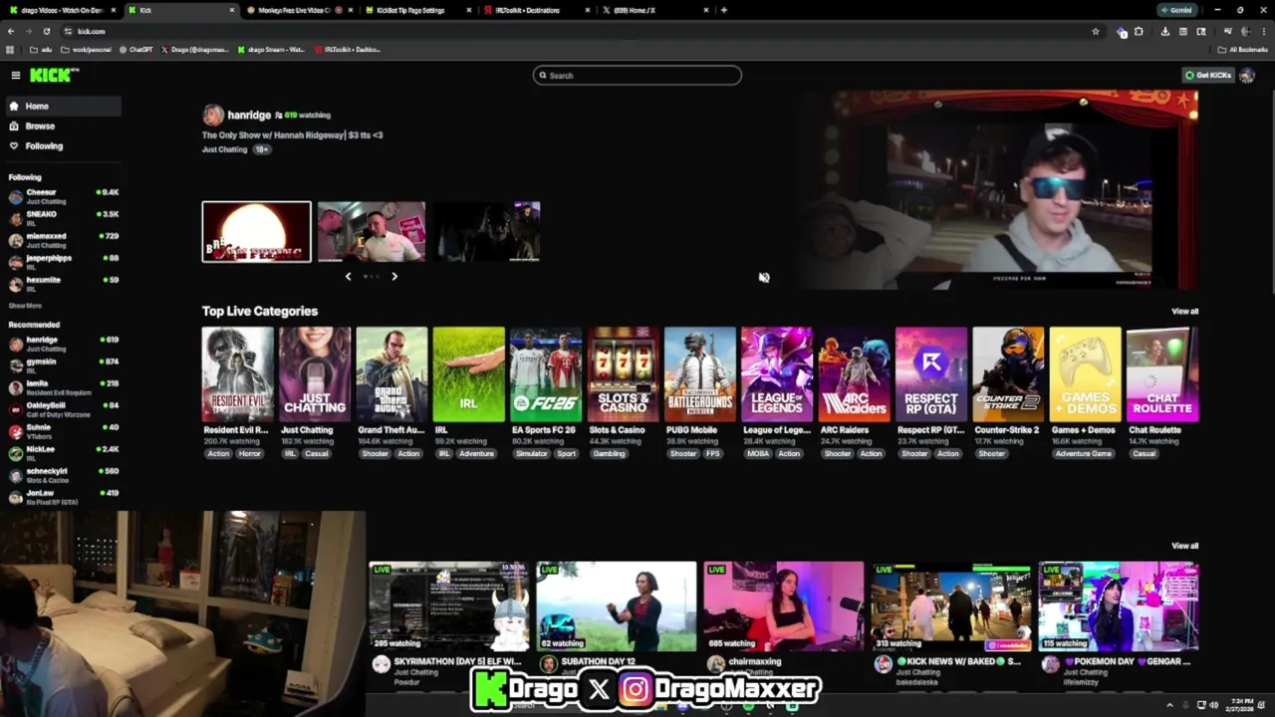The image size is (1275, 717).
Task: Go back with browser back arrow
Action: (x=11, y=31)
